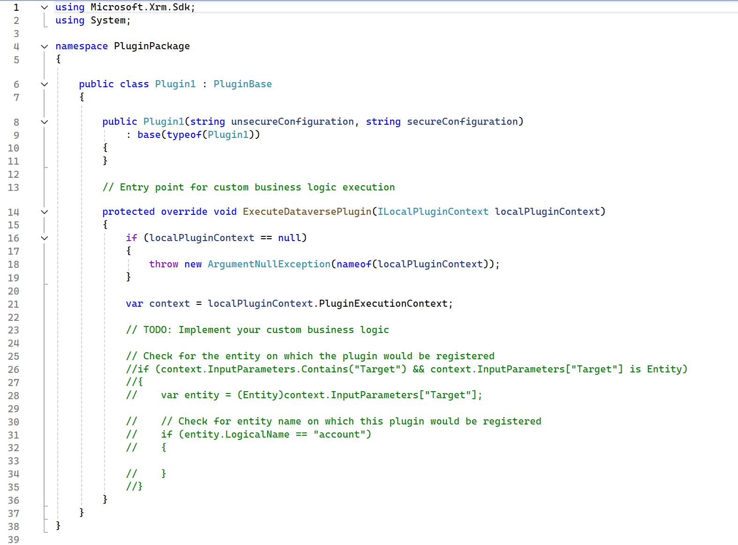Click the ILocalPluginContext parameter type
The height and width of the screenshot is (545, 738).
pos(433,212)
